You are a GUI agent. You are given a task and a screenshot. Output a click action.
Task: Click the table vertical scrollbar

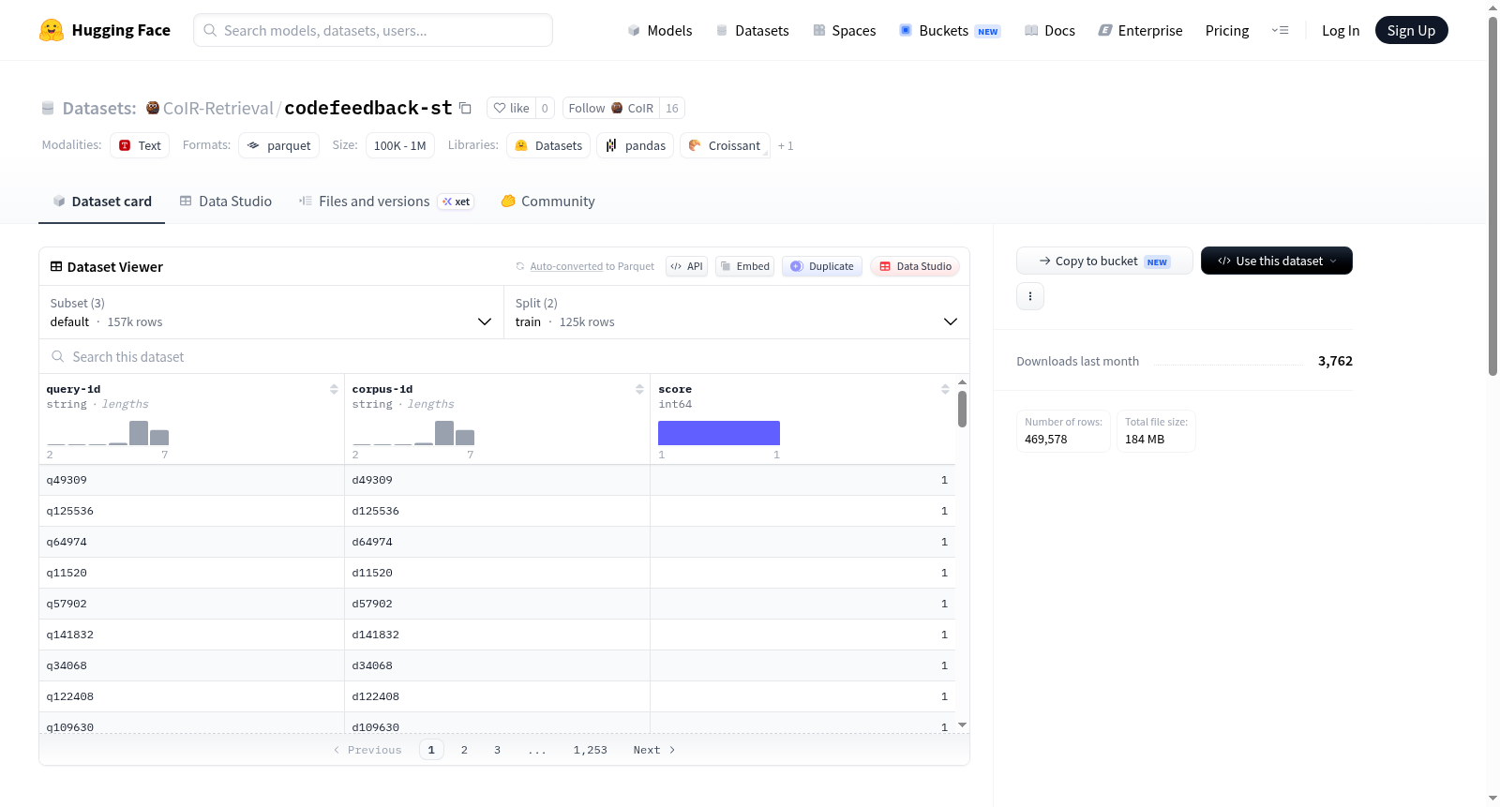pyautogui.click(x=962, y=409)
